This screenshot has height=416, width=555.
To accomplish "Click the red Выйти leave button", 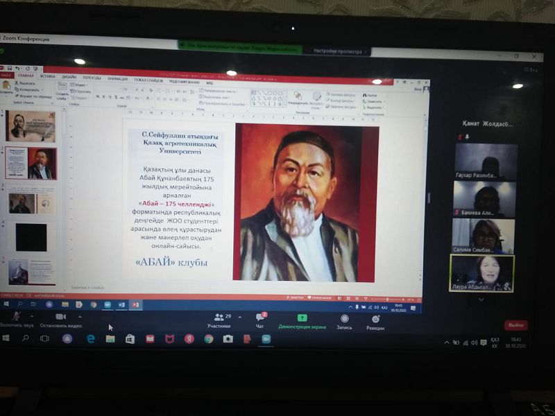I will click(x=515, y=325).
